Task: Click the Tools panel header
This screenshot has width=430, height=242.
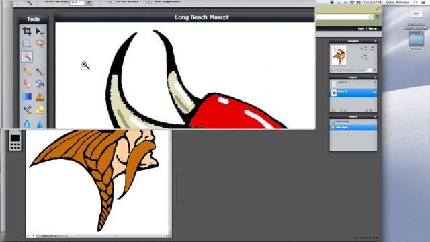Action: coord(33,19)
